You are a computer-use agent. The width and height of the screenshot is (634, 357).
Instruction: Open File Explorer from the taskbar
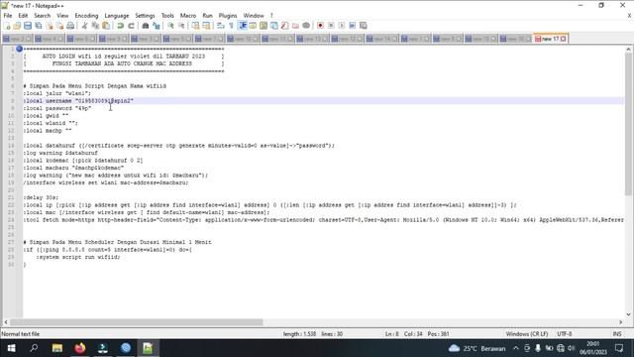(57, 348)
